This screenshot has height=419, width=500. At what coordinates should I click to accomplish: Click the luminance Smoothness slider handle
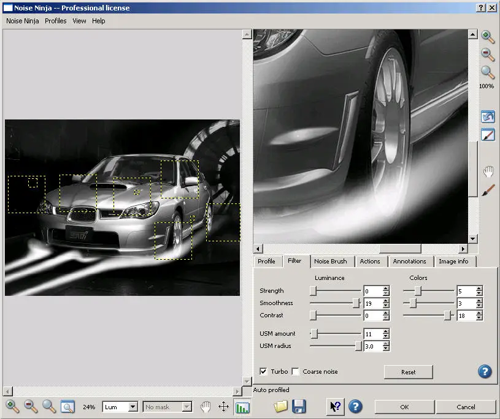click(356, 303)
